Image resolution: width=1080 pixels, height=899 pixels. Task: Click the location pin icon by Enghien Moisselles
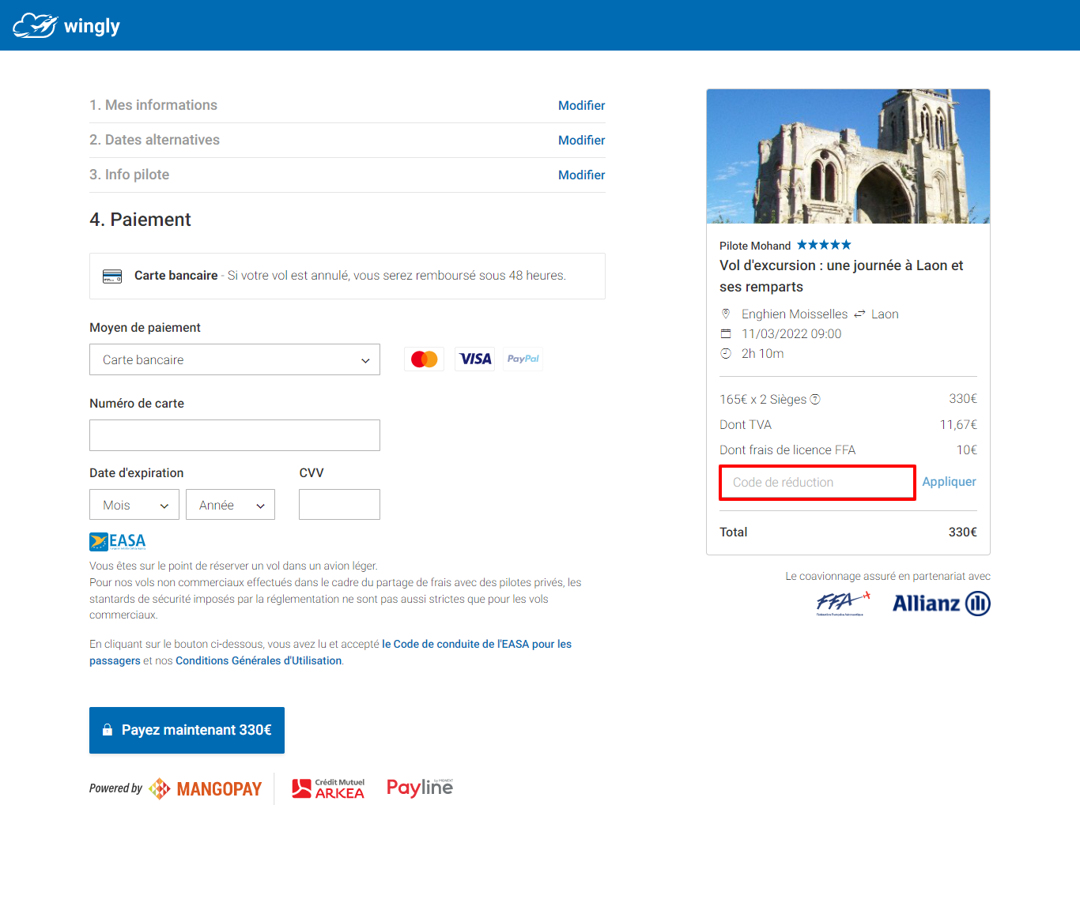pos(726,314)
